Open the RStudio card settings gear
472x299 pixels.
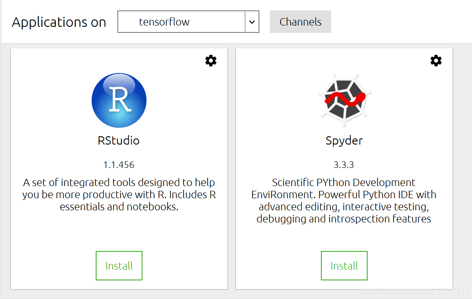(x=211, y=61)
